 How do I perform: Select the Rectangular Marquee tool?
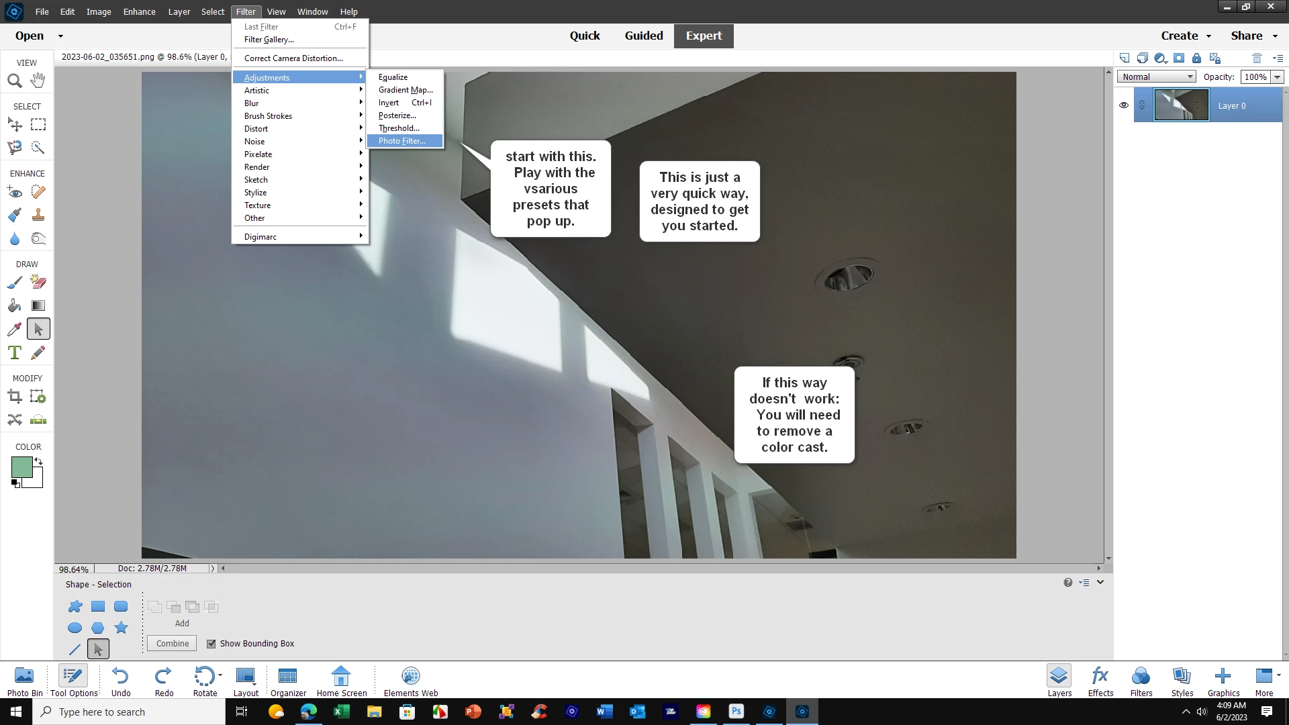[x=38, y=125]
